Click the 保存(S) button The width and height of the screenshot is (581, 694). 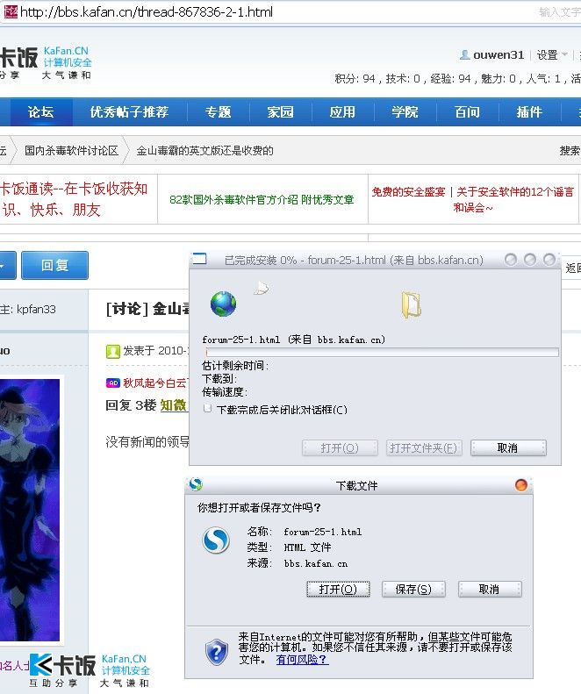[413, 589]
